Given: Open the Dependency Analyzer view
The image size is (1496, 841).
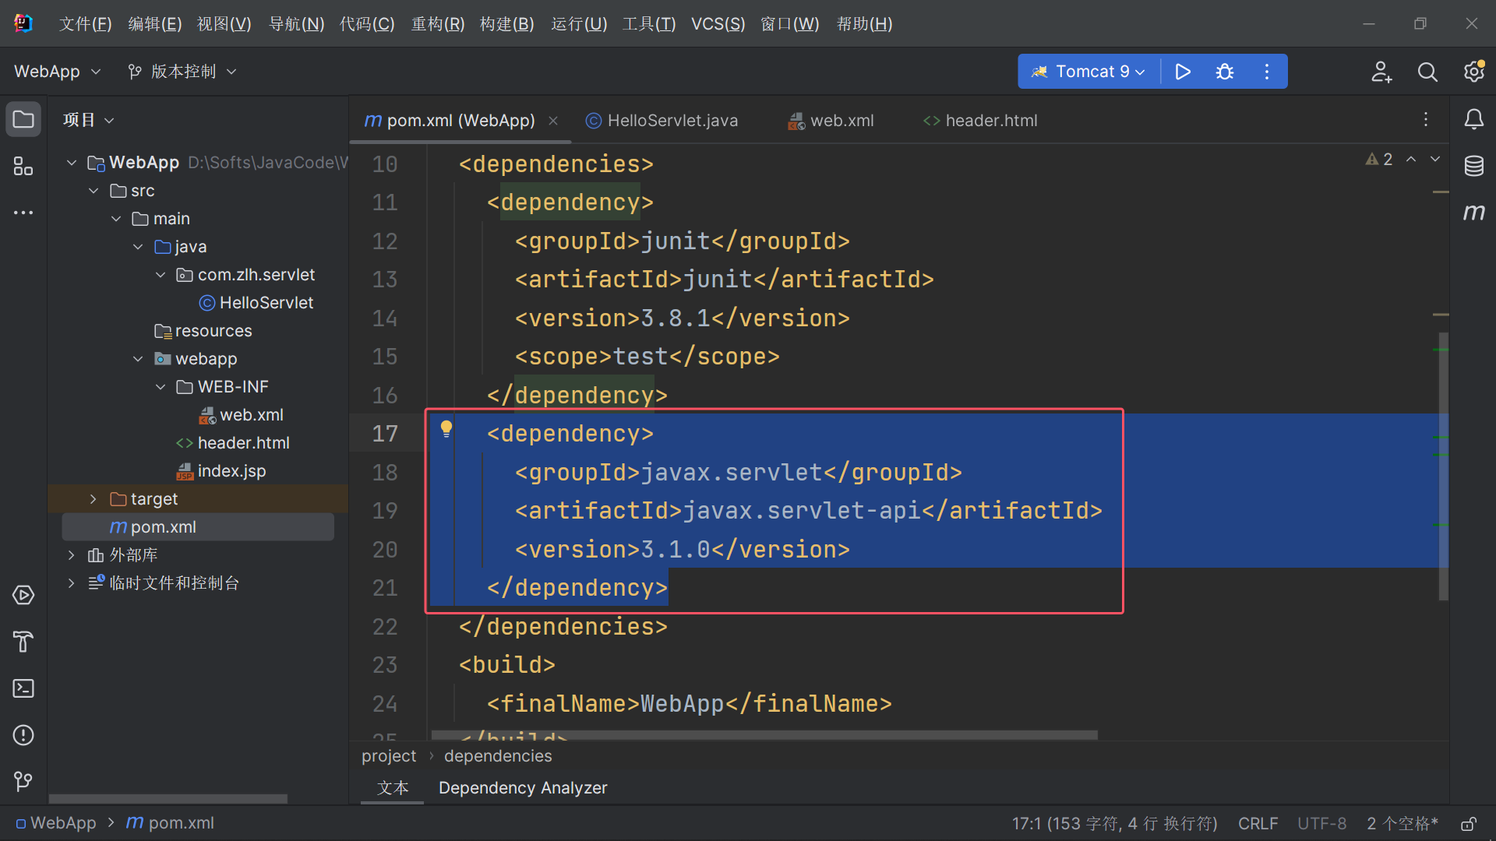Looking at the screenshot, I should coord(522,788).
